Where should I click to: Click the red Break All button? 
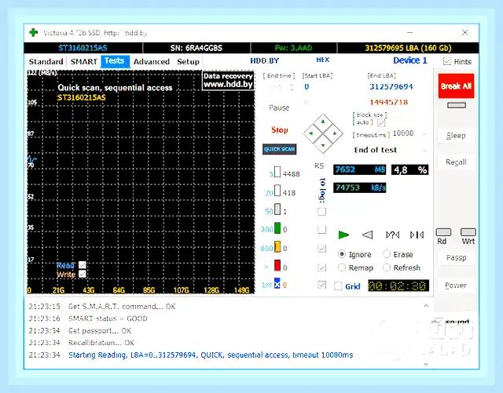(x=456, y=86)
